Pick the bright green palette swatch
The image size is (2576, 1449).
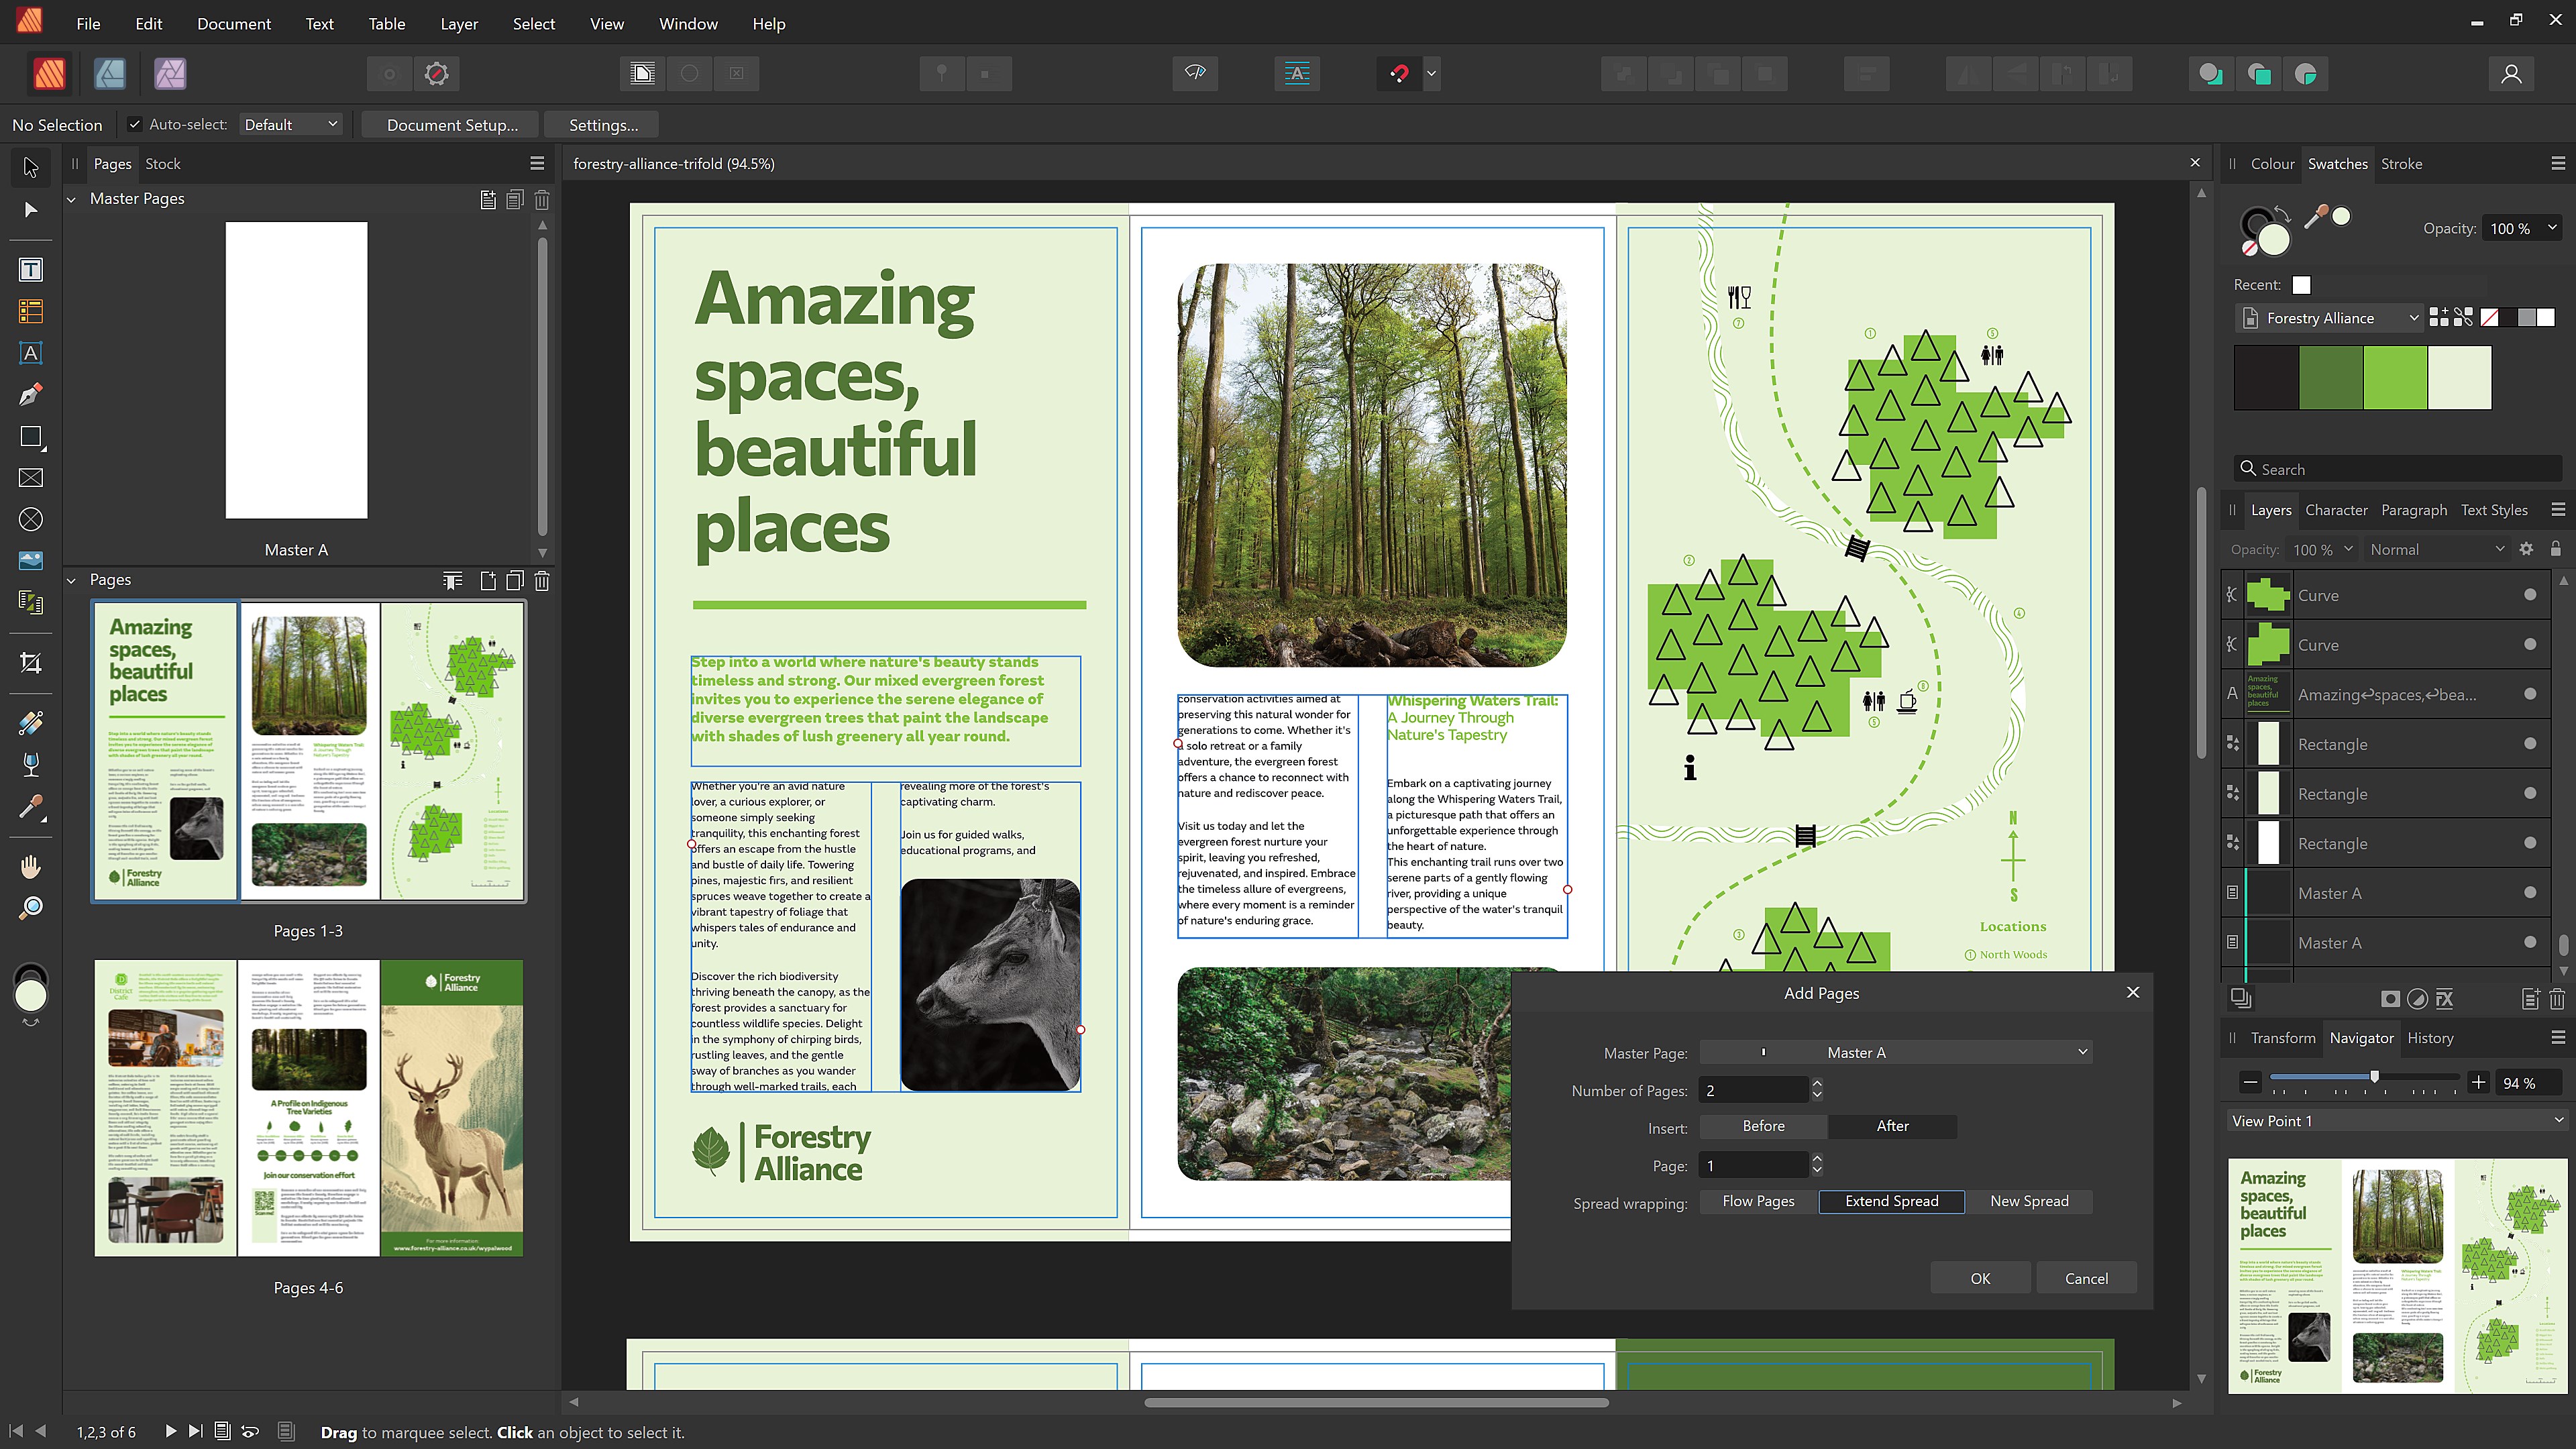coord(2394,377)
